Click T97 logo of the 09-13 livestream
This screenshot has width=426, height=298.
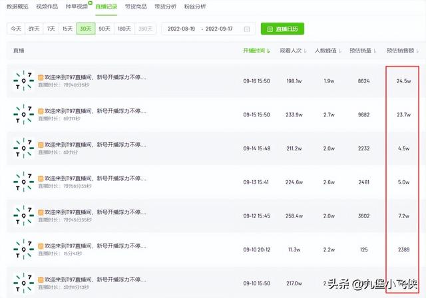pos(24,182)
